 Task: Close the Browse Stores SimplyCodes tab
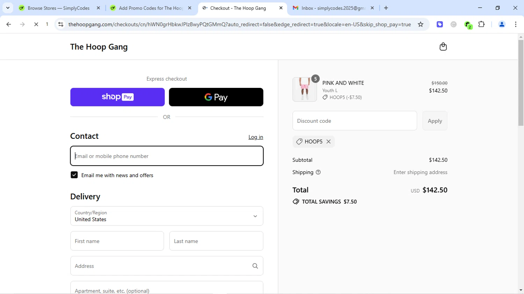coord(98,8)
